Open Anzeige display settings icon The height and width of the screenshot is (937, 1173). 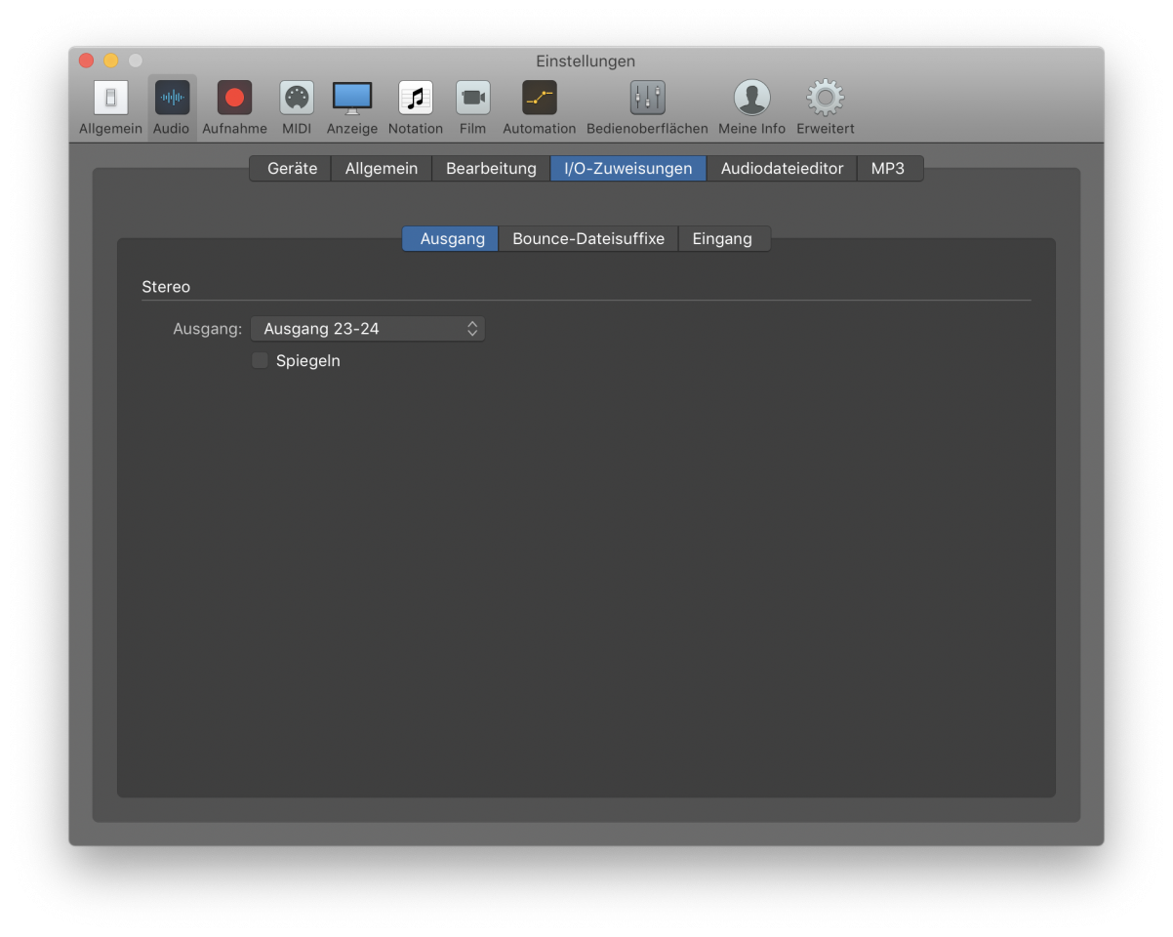(x=352, y=98)
